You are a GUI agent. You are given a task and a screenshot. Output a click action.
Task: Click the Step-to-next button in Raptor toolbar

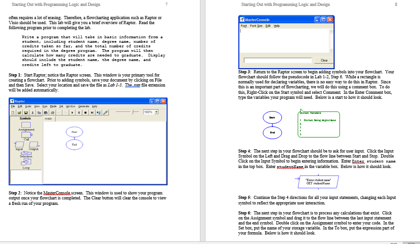coord(92,112)
